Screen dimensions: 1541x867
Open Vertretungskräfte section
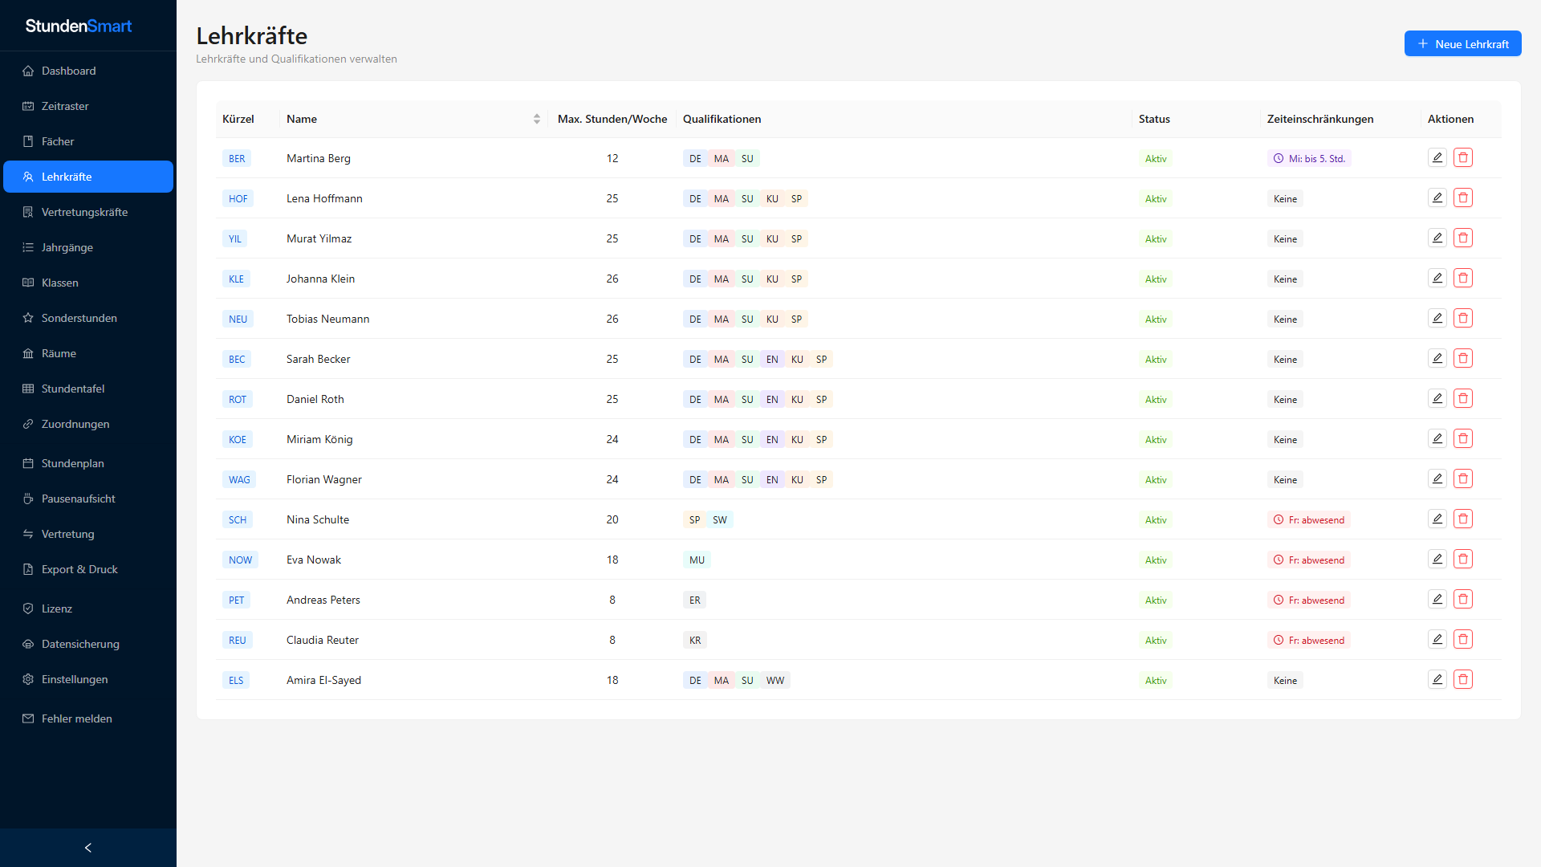88,212
